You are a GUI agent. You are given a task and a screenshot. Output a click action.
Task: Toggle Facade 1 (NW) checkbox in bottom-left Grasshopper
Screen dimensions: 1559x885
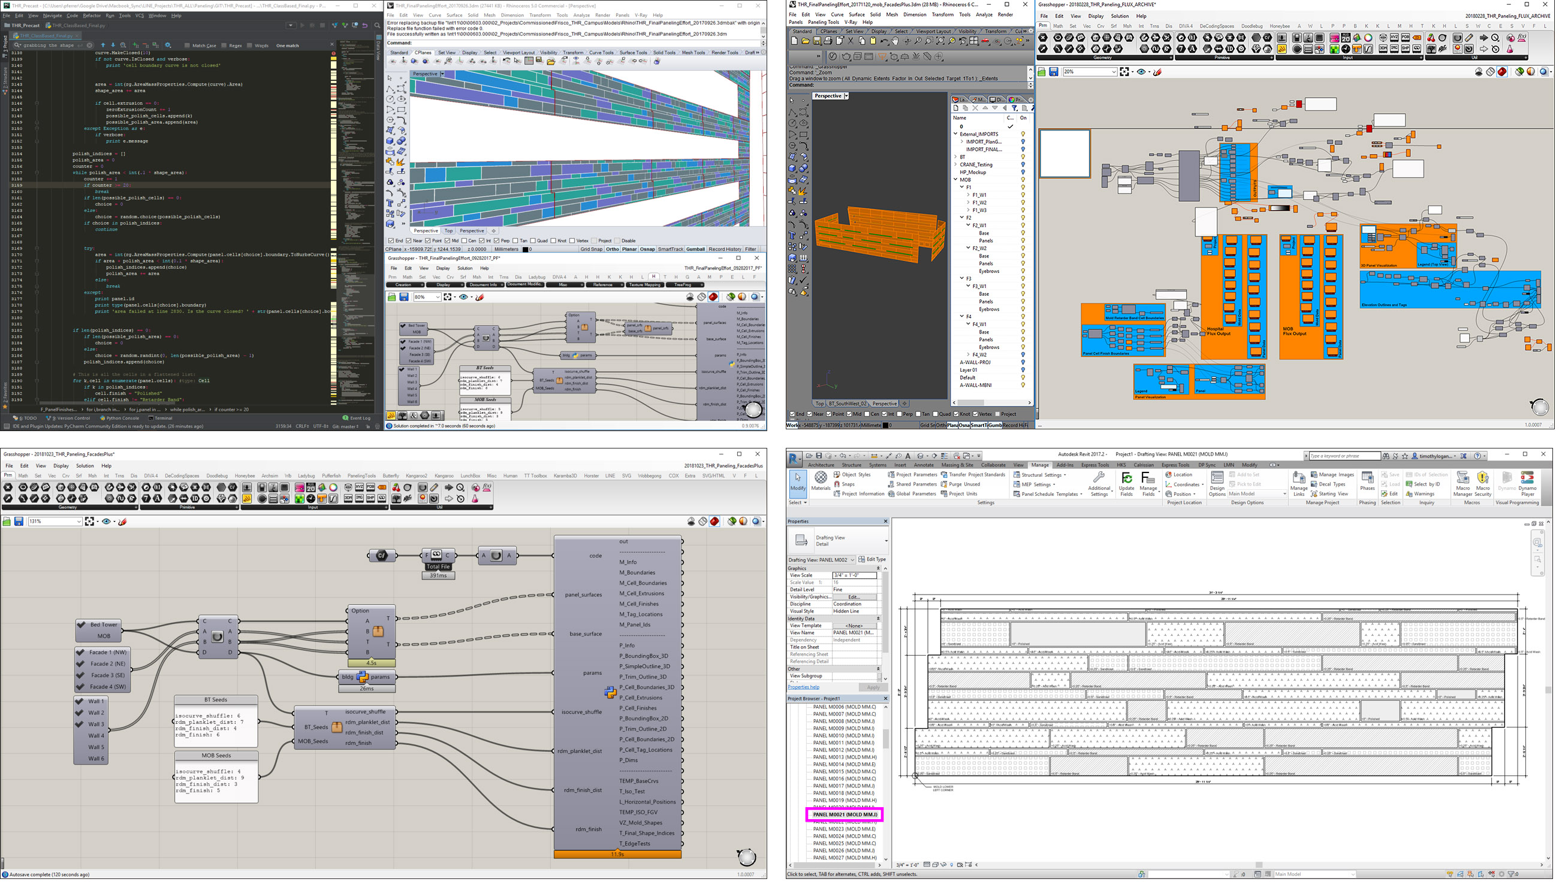point(81,652)
